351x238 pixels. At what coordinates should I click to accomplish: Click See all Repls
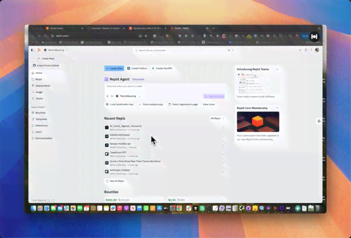click(115, 181)
